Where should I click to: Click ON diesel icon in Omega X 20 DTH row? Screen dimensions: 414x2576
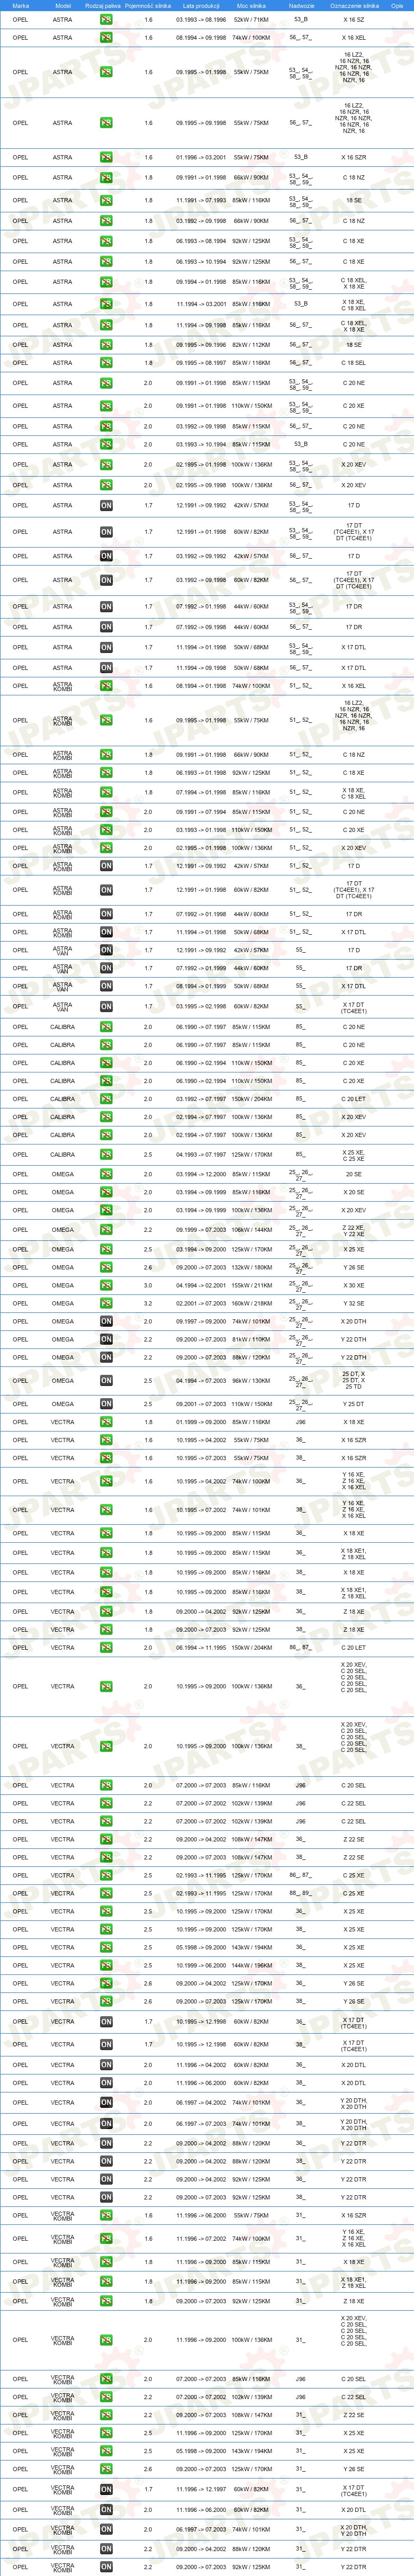pyautogui.click(x=106, y=1321)
